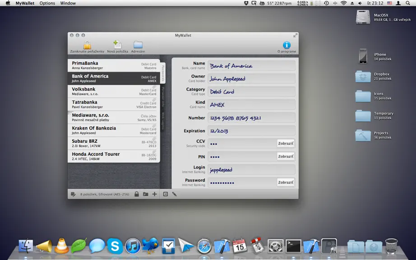Click the folder icon in bottom bar

coord(145,194)
